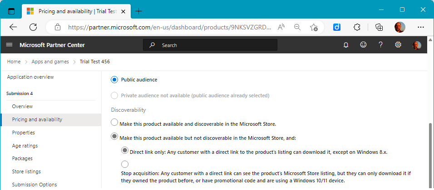This screenshot has width=434, height=190.
Task: Close the Pricing and availability tab
Action: (x=123, y=11)
